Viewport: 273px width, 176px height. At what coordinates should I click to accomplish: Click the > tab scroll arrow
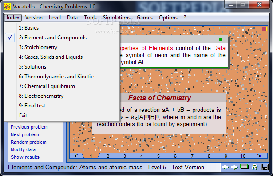tap(259, 156)
